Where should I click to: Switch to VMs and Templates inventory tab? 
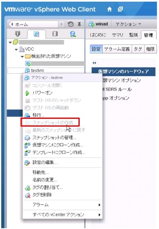(x=36, y=34)
